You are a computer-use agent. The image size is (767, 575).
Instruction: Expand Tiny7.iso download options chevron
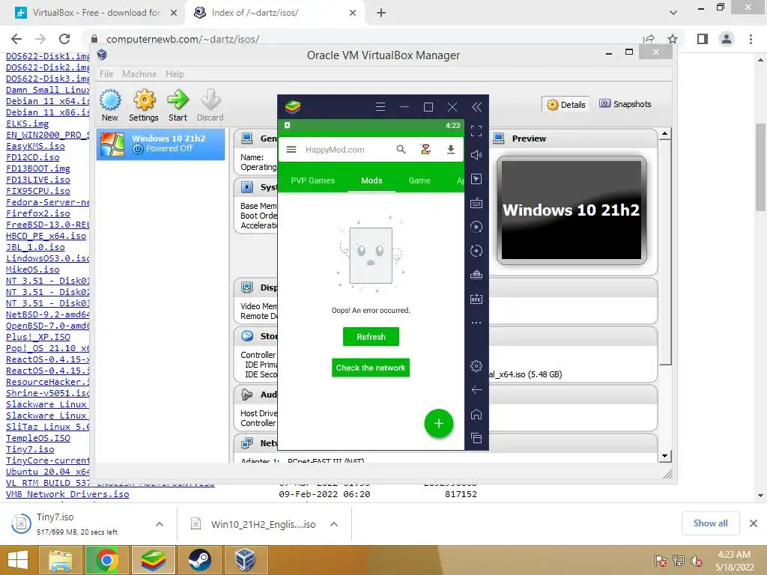[x=160, y=524]
